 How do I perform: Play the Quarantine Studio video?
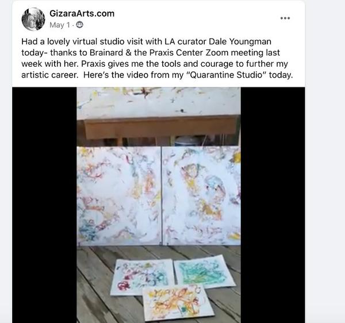point(159,205)
